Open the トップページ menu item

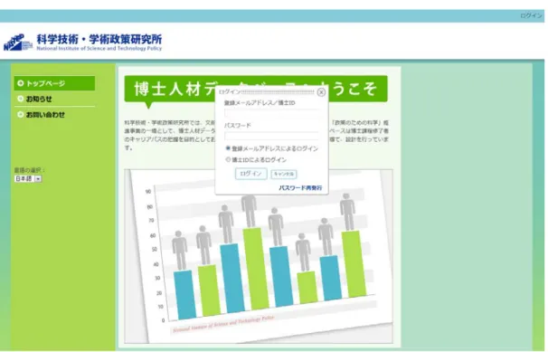tap(54, 83)
